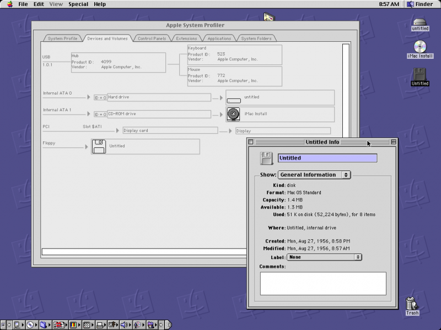The width and height of the screenshot is (441, 330).
Task: Click the hard disk icon beside untitled volume
Action: pos(234,100)
